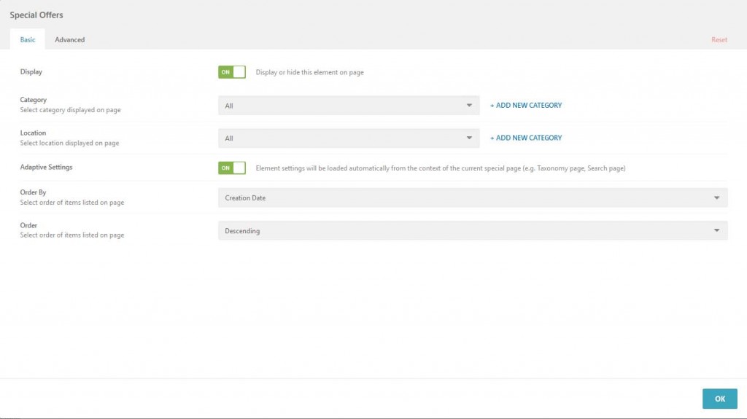Turn off the Adaptive Settings switch

click(x=232, y=168)
